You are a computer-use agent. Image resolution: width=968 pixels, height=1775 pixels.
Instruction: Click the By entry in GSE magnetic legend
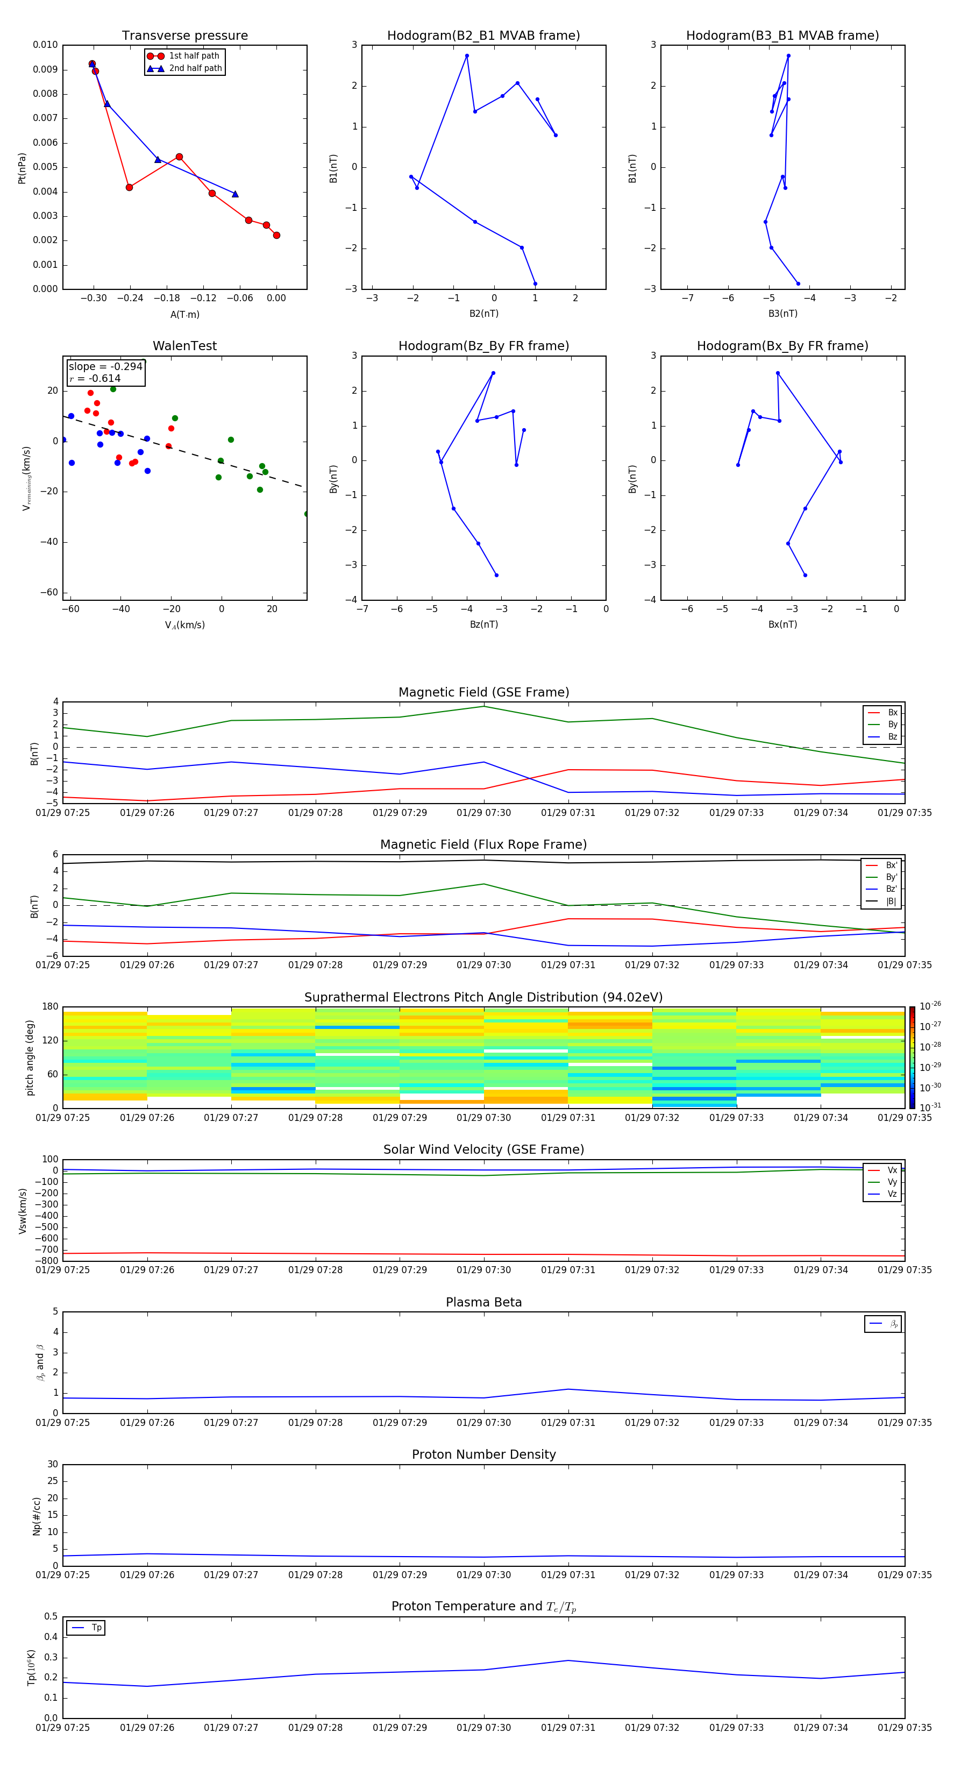coord(882,724)
